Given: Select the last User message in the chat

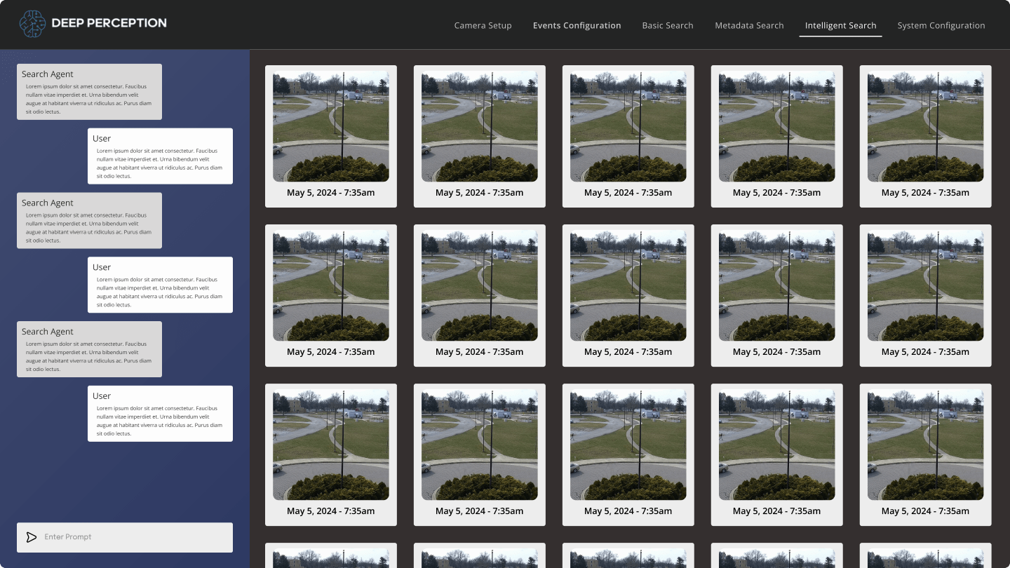Looking at the screenshot, I should (x=160, y=413).
